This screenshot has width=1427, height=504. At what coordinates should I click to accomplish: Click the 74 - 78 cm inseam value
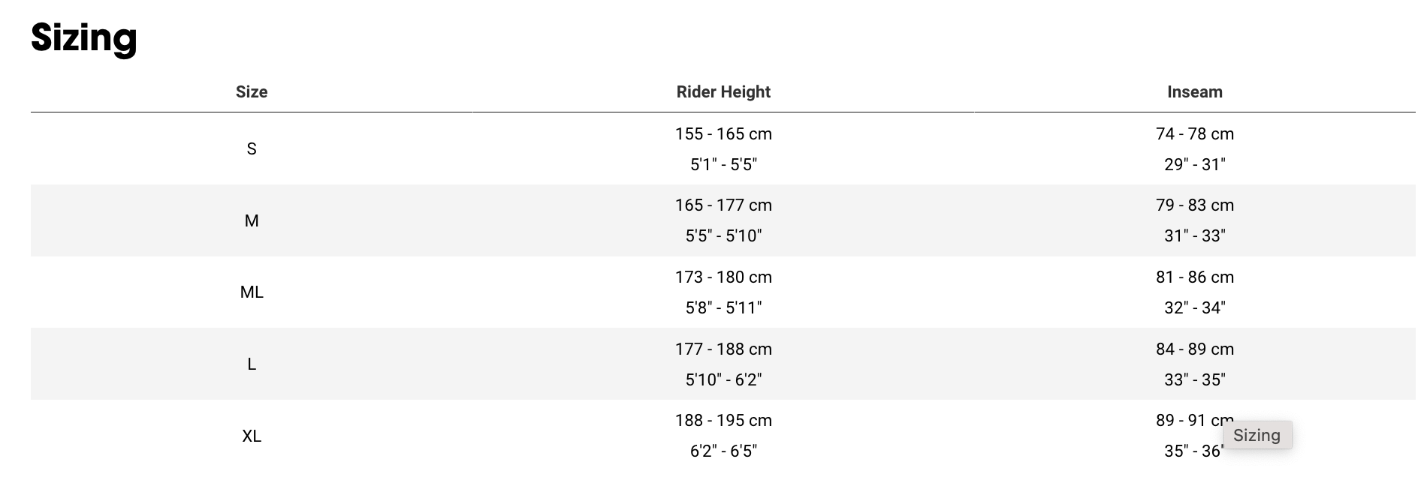click(1194, 133)
